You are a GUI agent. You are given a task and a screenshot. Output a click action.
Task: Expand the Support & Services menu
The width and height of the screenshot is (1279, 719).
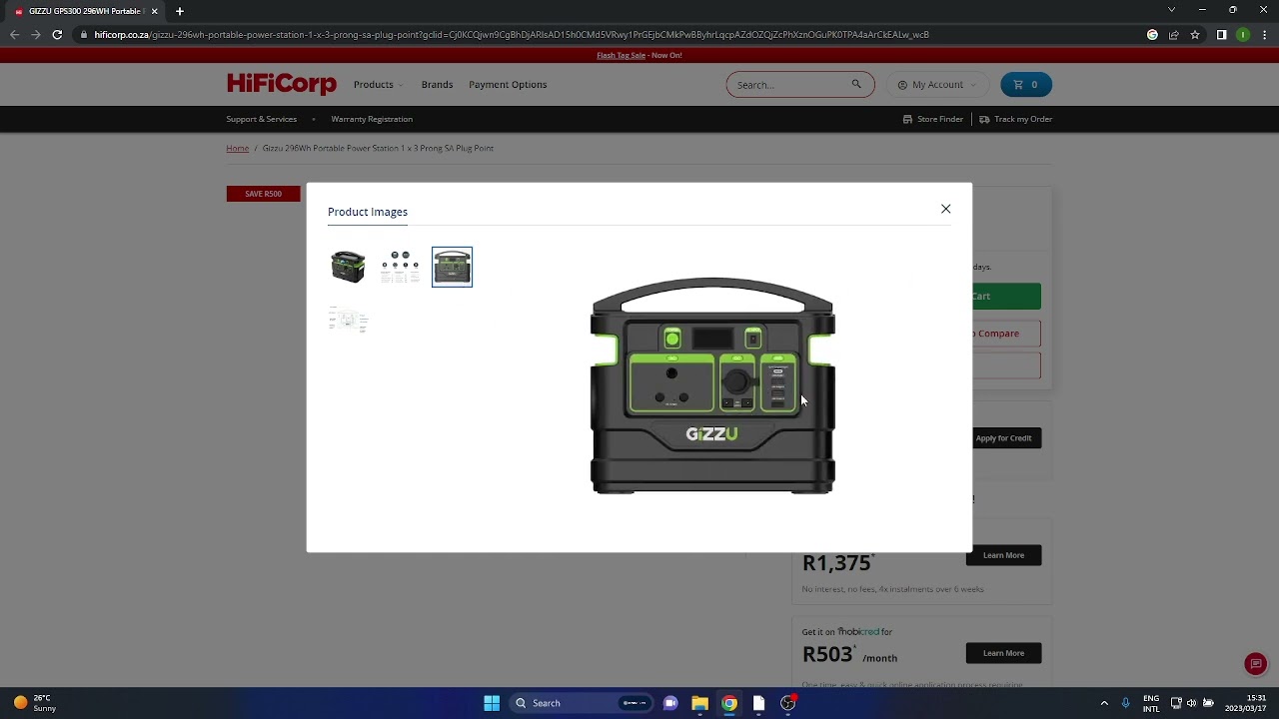[x=271, y=119]
